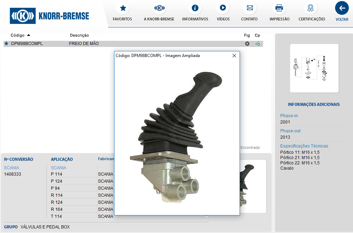
Task: Open the Favoritos star icon
Action: [123, 8]
